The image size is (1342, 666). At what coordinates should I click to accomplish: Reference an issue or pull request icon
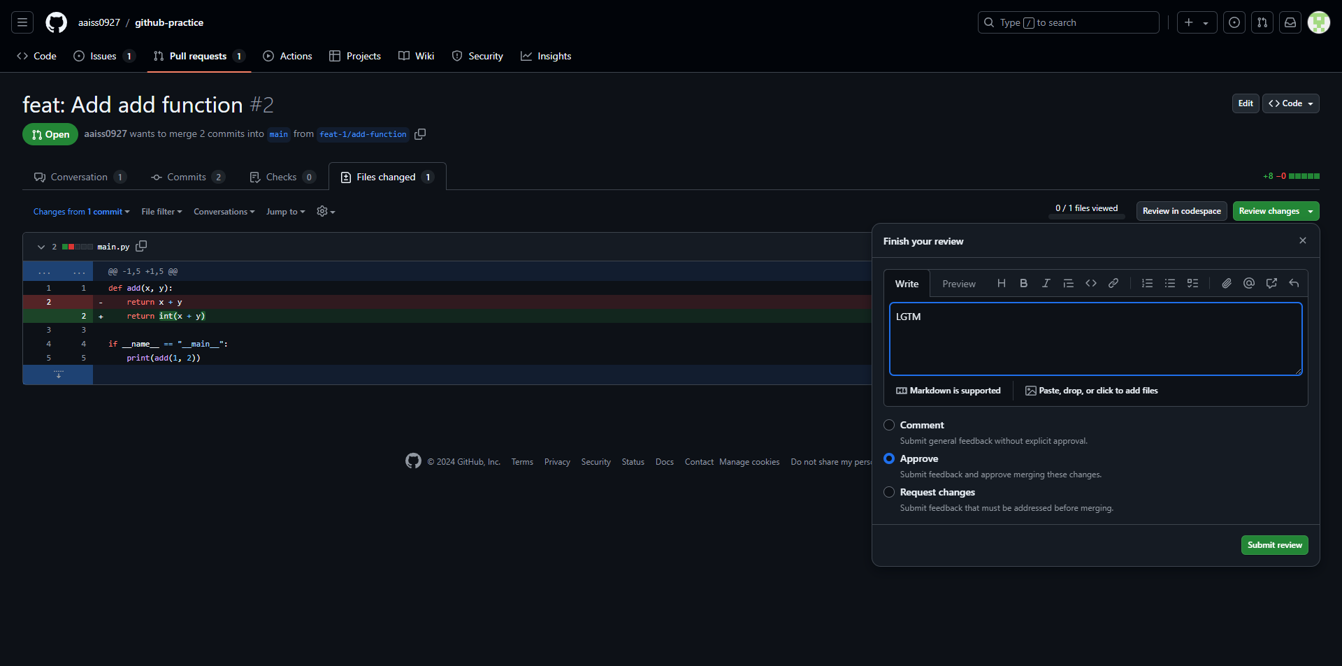(x=1271, y=283)
